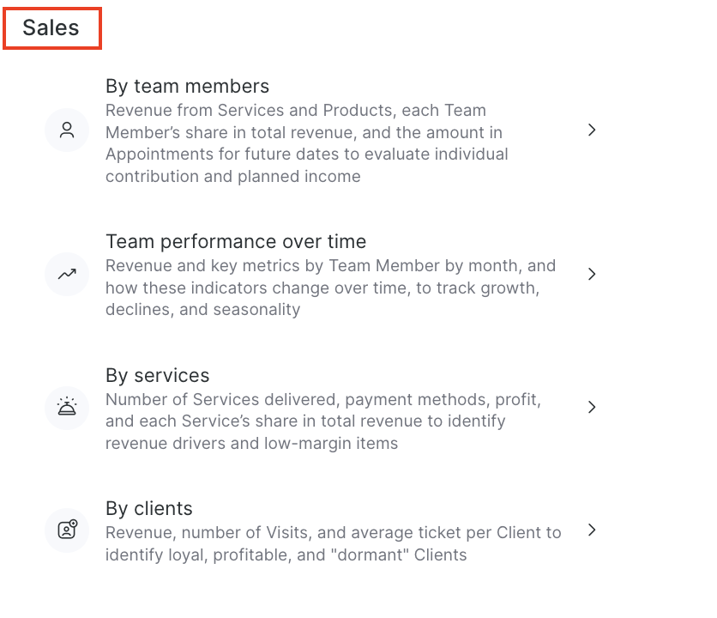The width and height of the screenshot is (717, 618).
Task: Click the service bell icon
Action: coord(67,407)
